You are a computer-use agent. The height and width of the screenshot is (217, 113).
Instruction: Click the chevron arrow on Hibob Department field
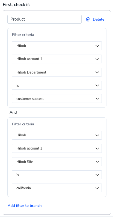tap(97, 72)
